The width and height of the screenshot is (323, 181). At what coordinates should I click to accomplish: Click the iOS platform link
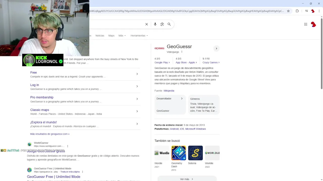tap(182, 129)
